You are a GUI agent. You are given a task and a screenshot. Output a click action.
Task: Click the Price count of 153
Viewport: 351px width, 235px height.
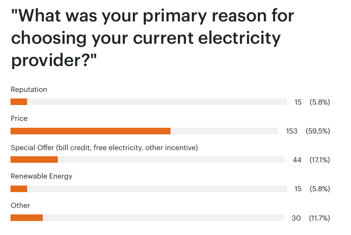click(292, 131)
